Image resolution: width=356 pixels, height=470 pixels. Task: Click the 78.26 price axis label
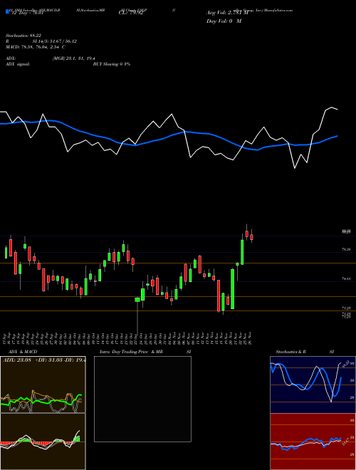coord(347,249)
